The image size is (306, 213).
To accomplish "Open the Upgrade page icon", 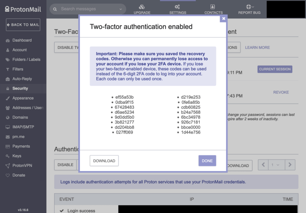I will click(x=142, y=7).
